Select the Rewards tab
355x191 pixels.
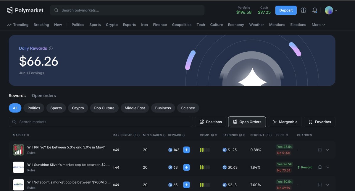point(17,96)
